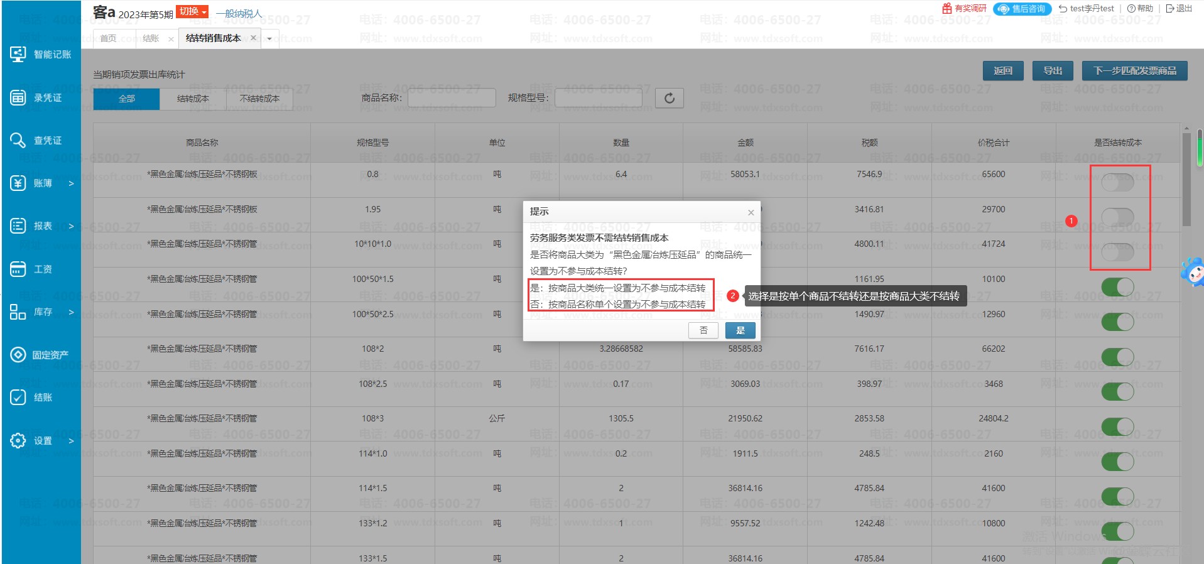Select the 首页 tab
This screenshot has height=564, width=1204.
(x=108, y=38)
